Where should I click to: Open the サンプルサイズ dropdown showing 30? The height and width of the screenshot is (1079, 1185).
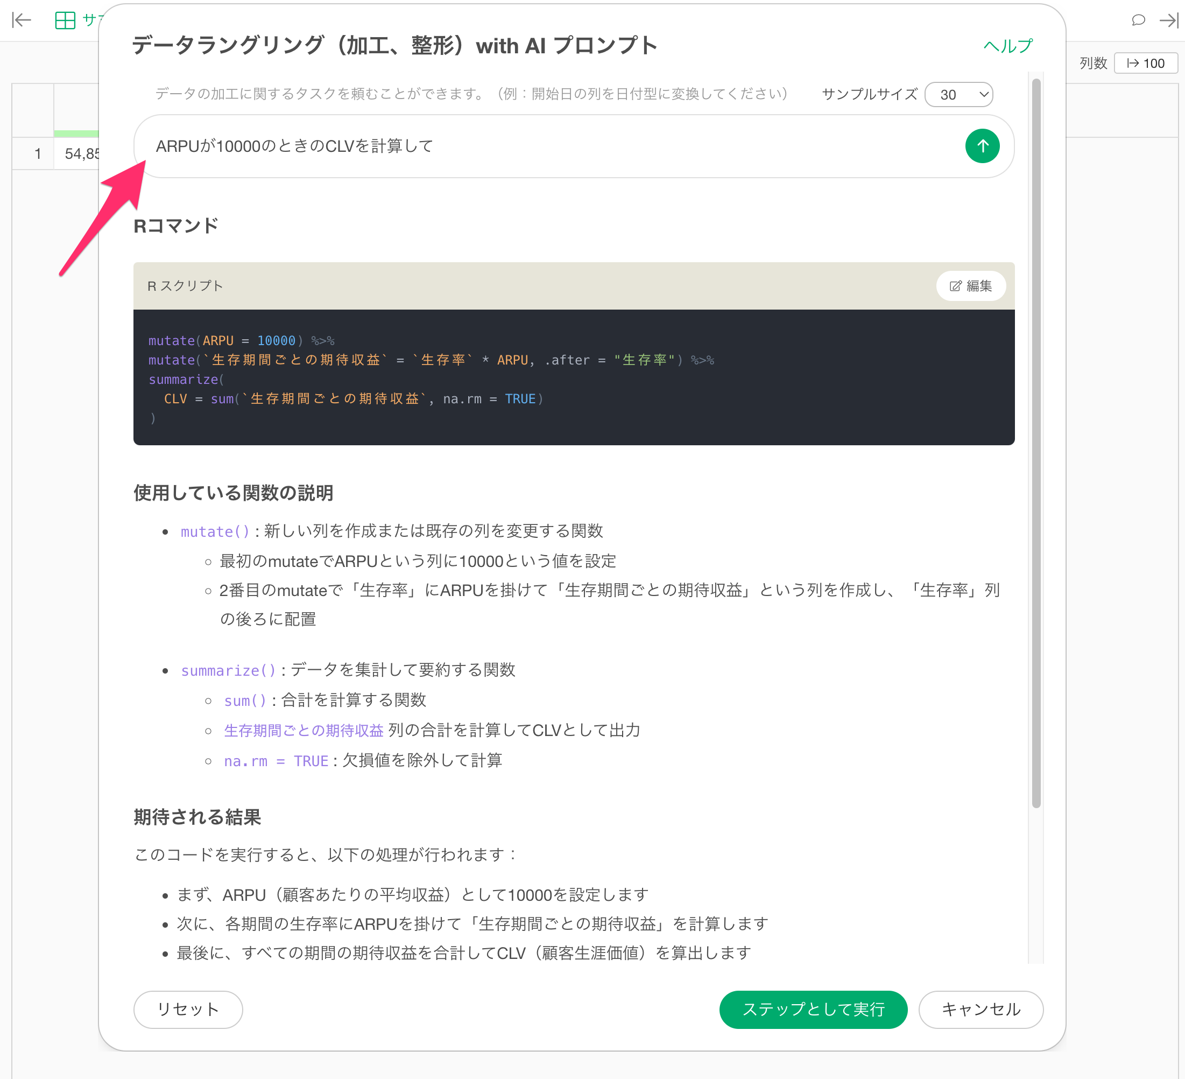click(958, 95)
